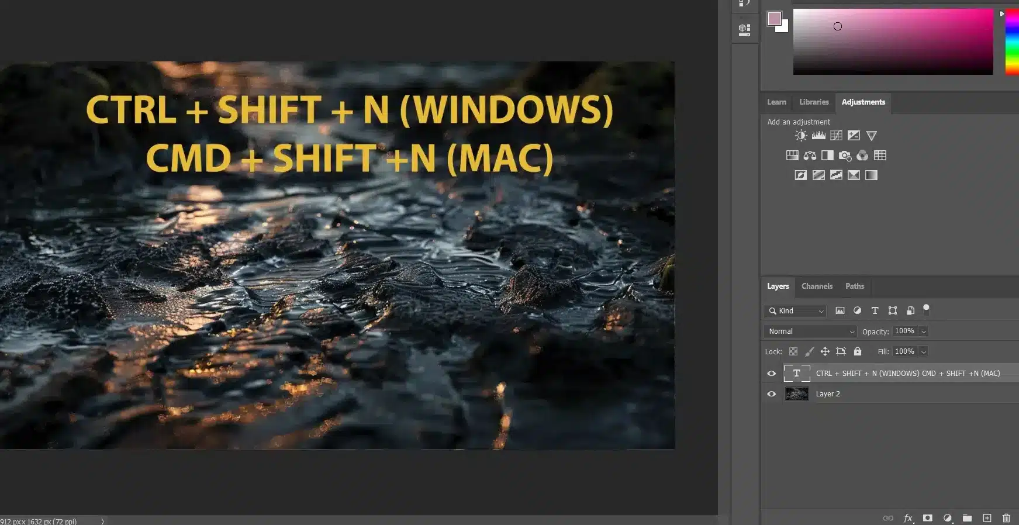1019x525 pixels.
Task: Add a Selective Color adjustment
Action: tap(854, 175)
